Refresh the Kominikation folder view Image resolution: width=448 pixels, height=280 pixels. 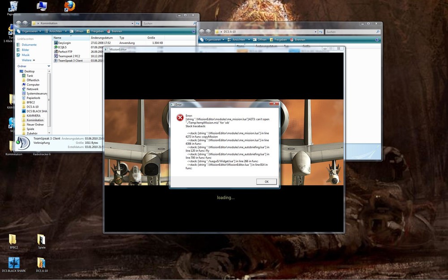[138, 23]
